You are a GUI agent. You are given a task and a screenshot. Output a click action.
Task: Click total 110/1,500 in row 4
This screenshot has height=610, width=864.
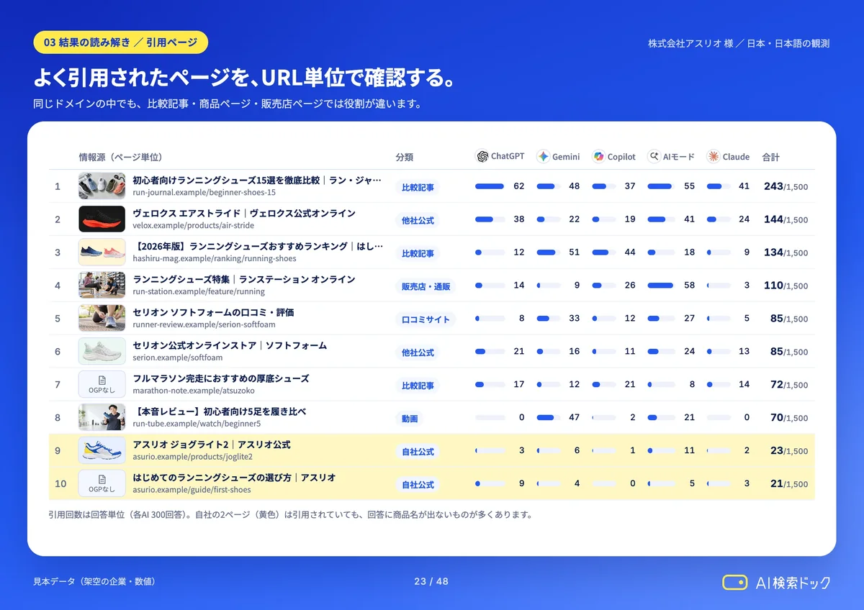786,286
